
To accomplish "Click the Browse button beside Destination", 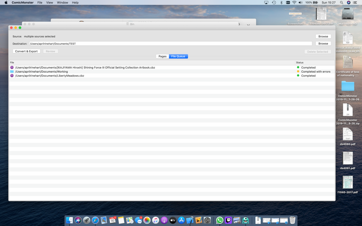I will pos(323,43).
